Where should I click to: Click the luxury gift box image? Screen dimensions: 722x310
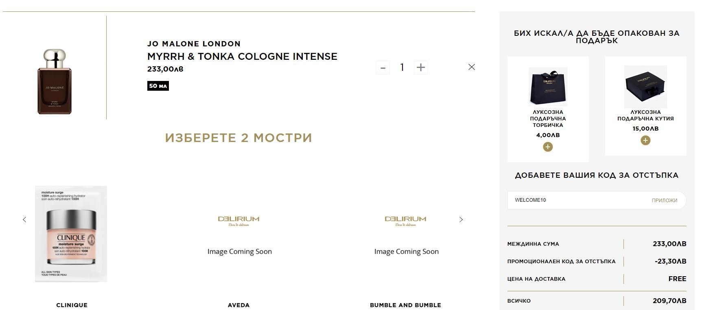[x=645, y=87]
